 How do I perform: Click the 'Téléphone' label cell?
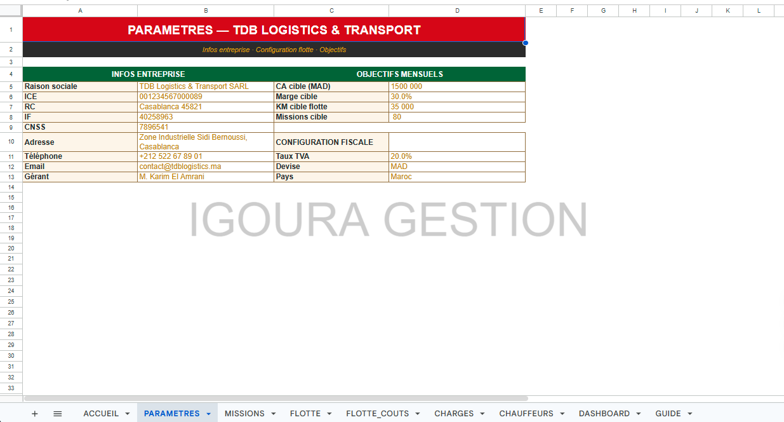click(x=80, y=156)
